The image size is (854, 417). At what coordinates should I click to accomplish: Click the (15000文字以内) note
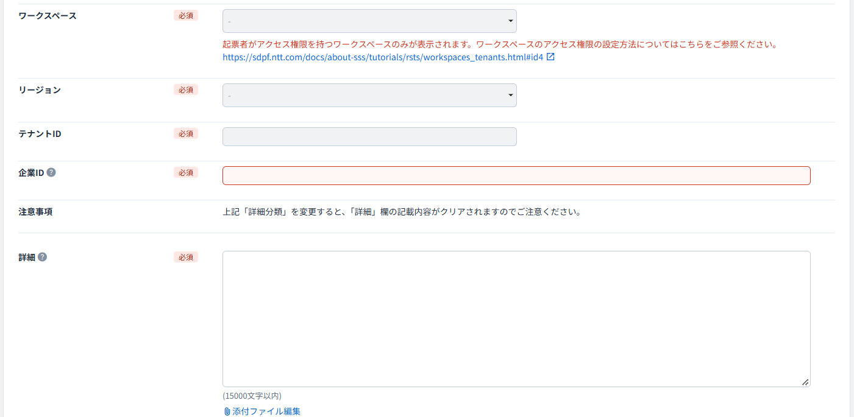(x=252, y=396)
